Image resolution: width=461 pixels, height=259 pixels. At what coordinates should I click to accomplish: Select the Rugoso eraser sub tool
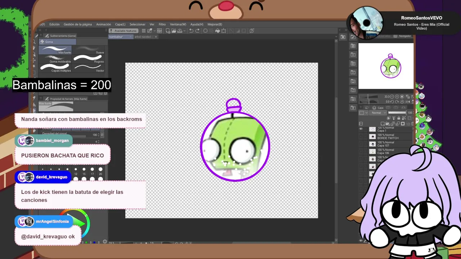[89, 59]
